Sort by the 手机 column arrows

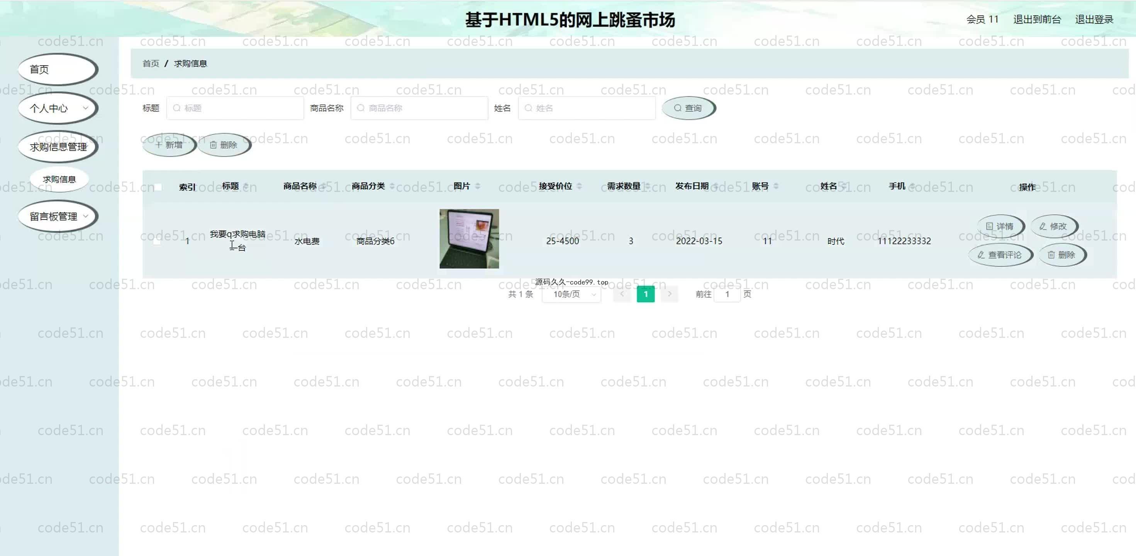912,186
